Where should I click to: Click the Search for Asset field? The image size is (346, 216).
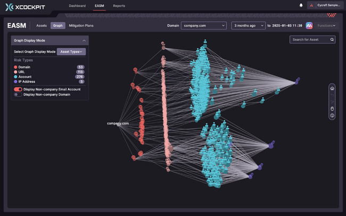pos(312,40)
